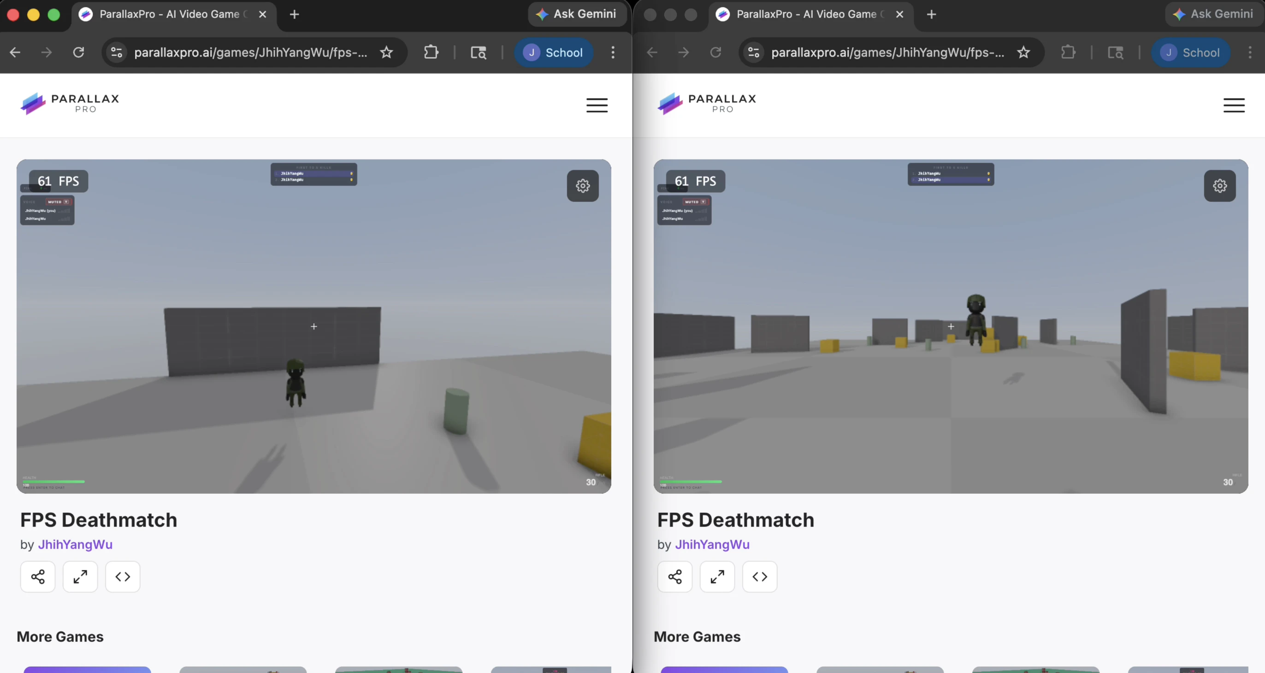Open Extensions puzzle icon in left browser
The width and height of the screenshot is (1265, 673).
point(431,52)
